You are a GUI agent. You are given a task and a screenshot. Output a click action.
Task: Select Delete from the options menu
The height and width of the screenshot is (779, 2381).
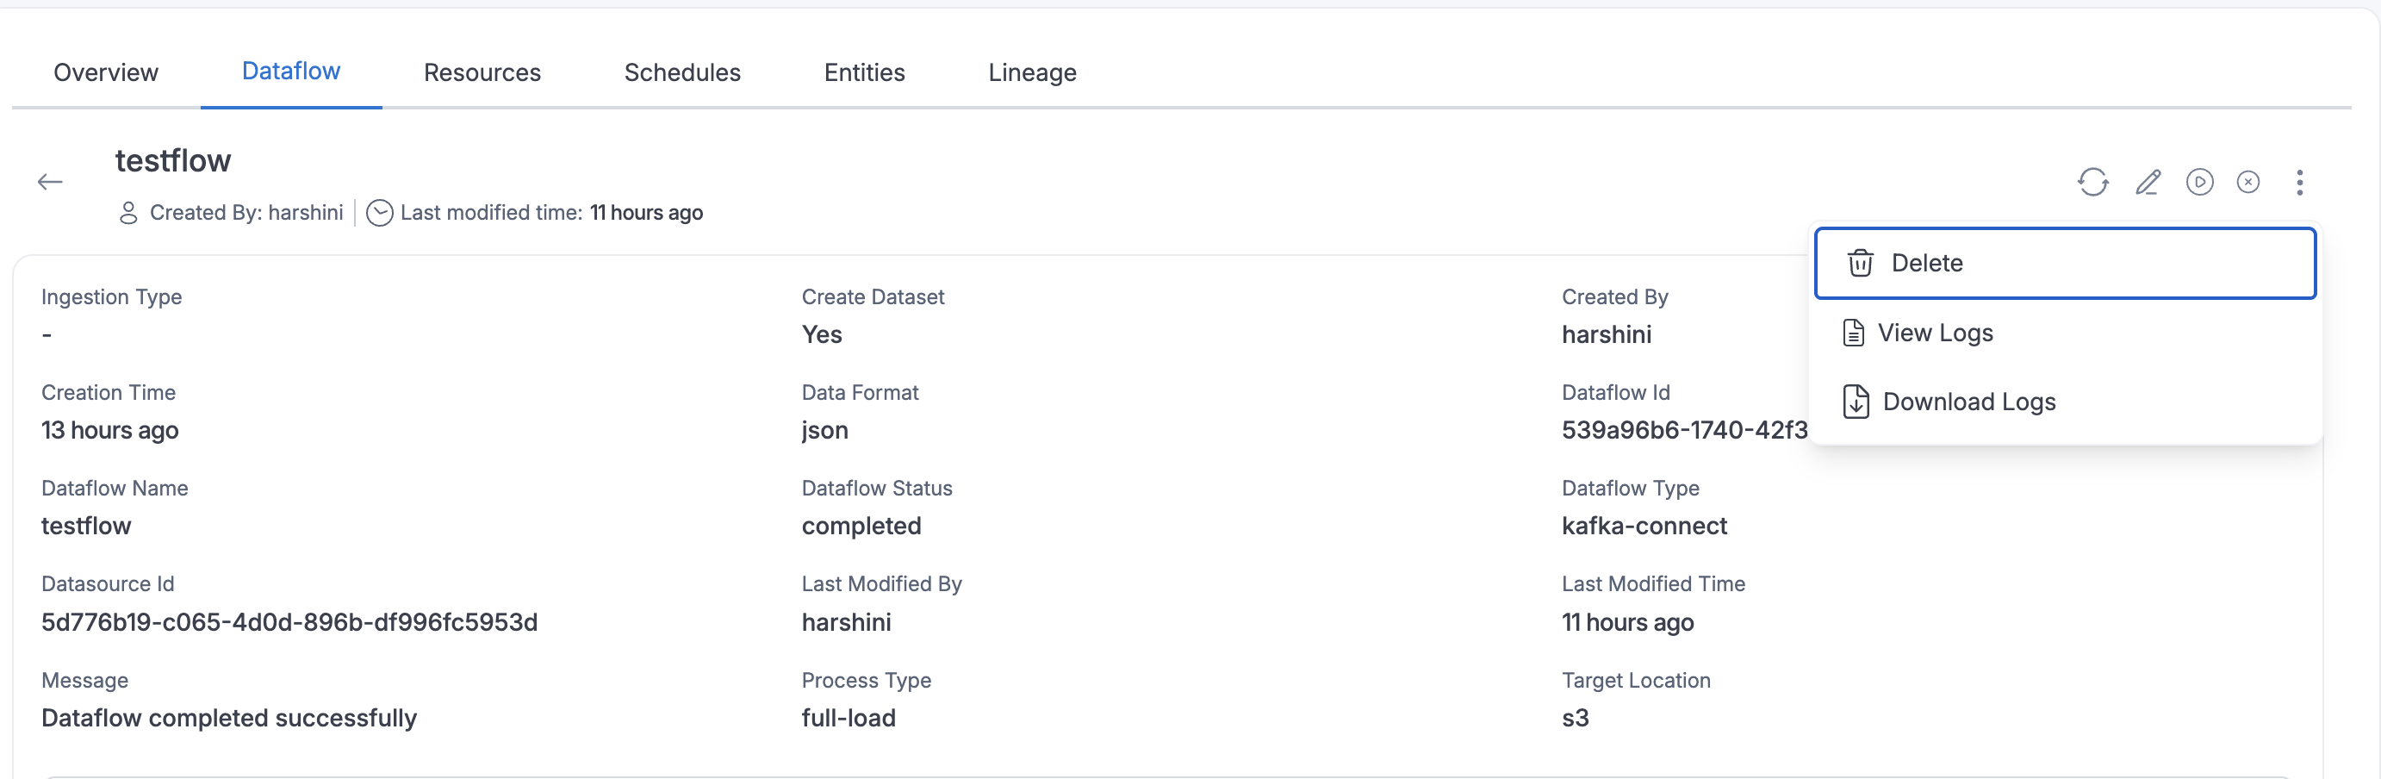tap(1928, 263)
